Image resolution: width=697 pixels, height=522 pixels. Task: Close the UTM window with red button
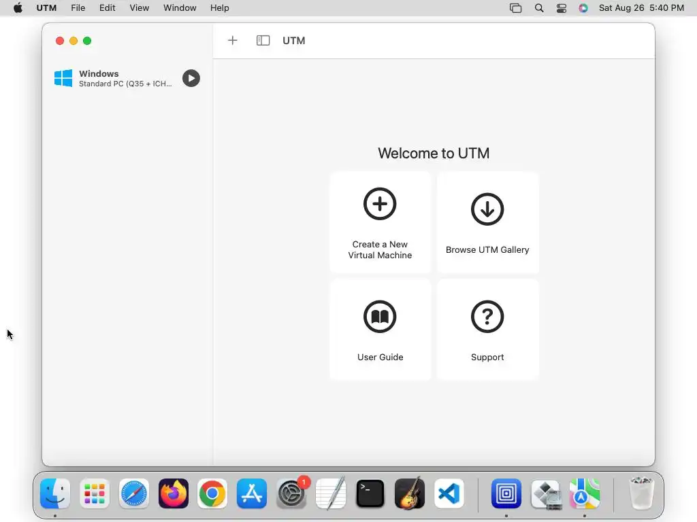pos(60,41)
